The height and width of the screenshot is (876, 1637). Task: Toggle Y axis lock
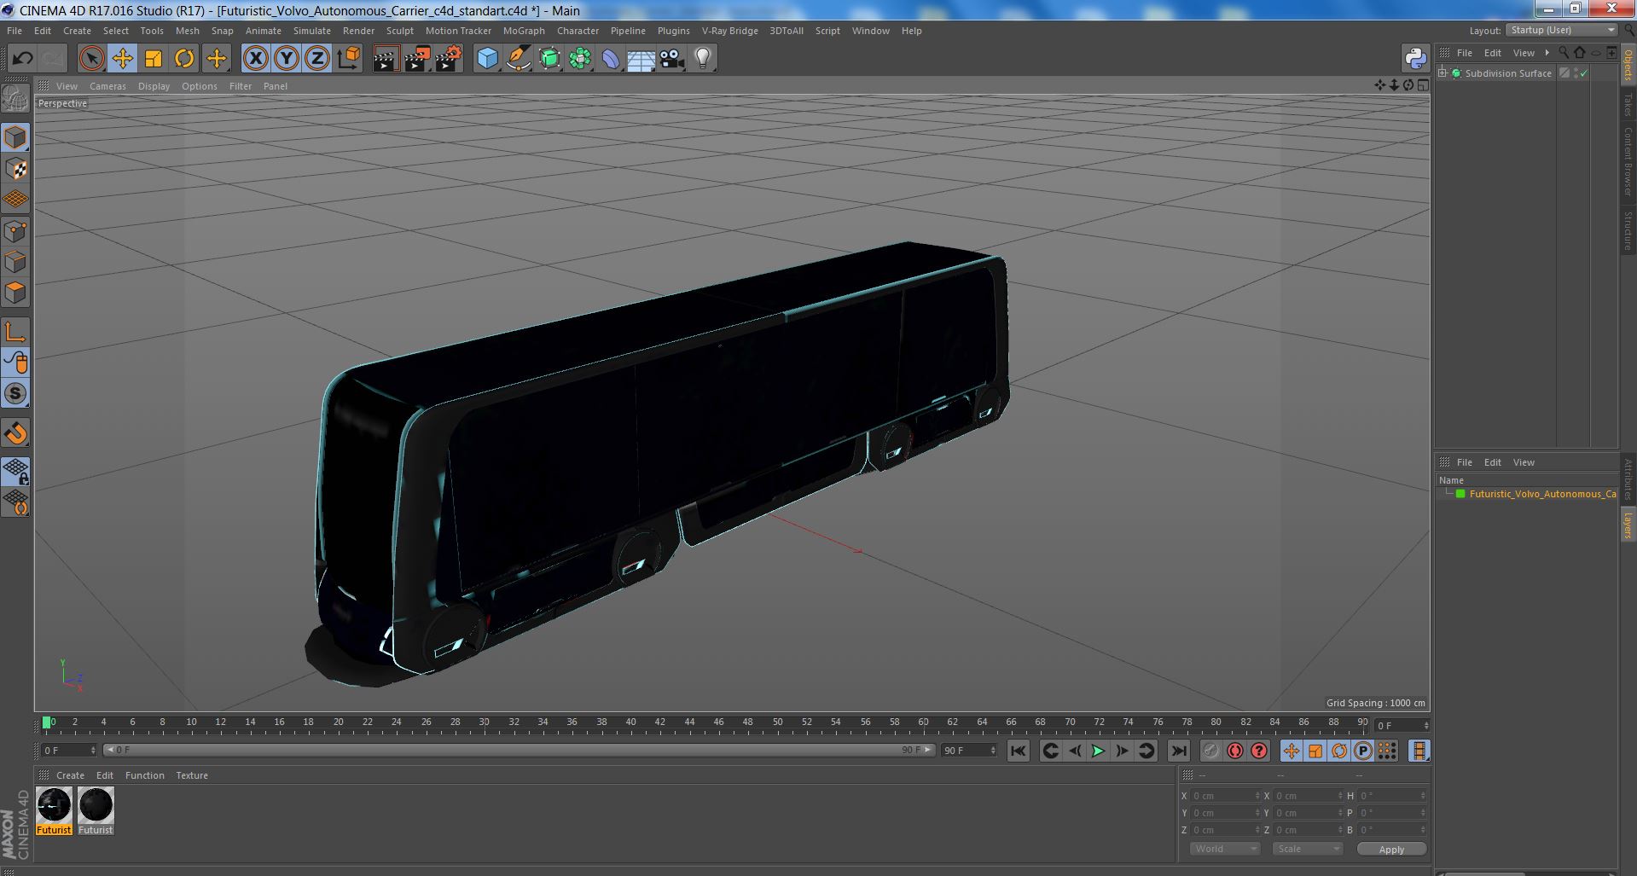coord(287,58)
